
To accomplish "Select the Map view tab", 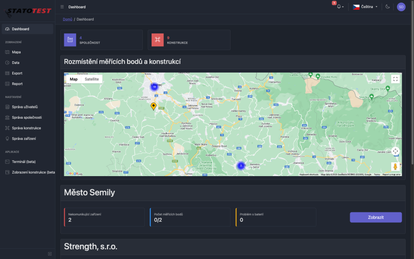I will [74, 79].
